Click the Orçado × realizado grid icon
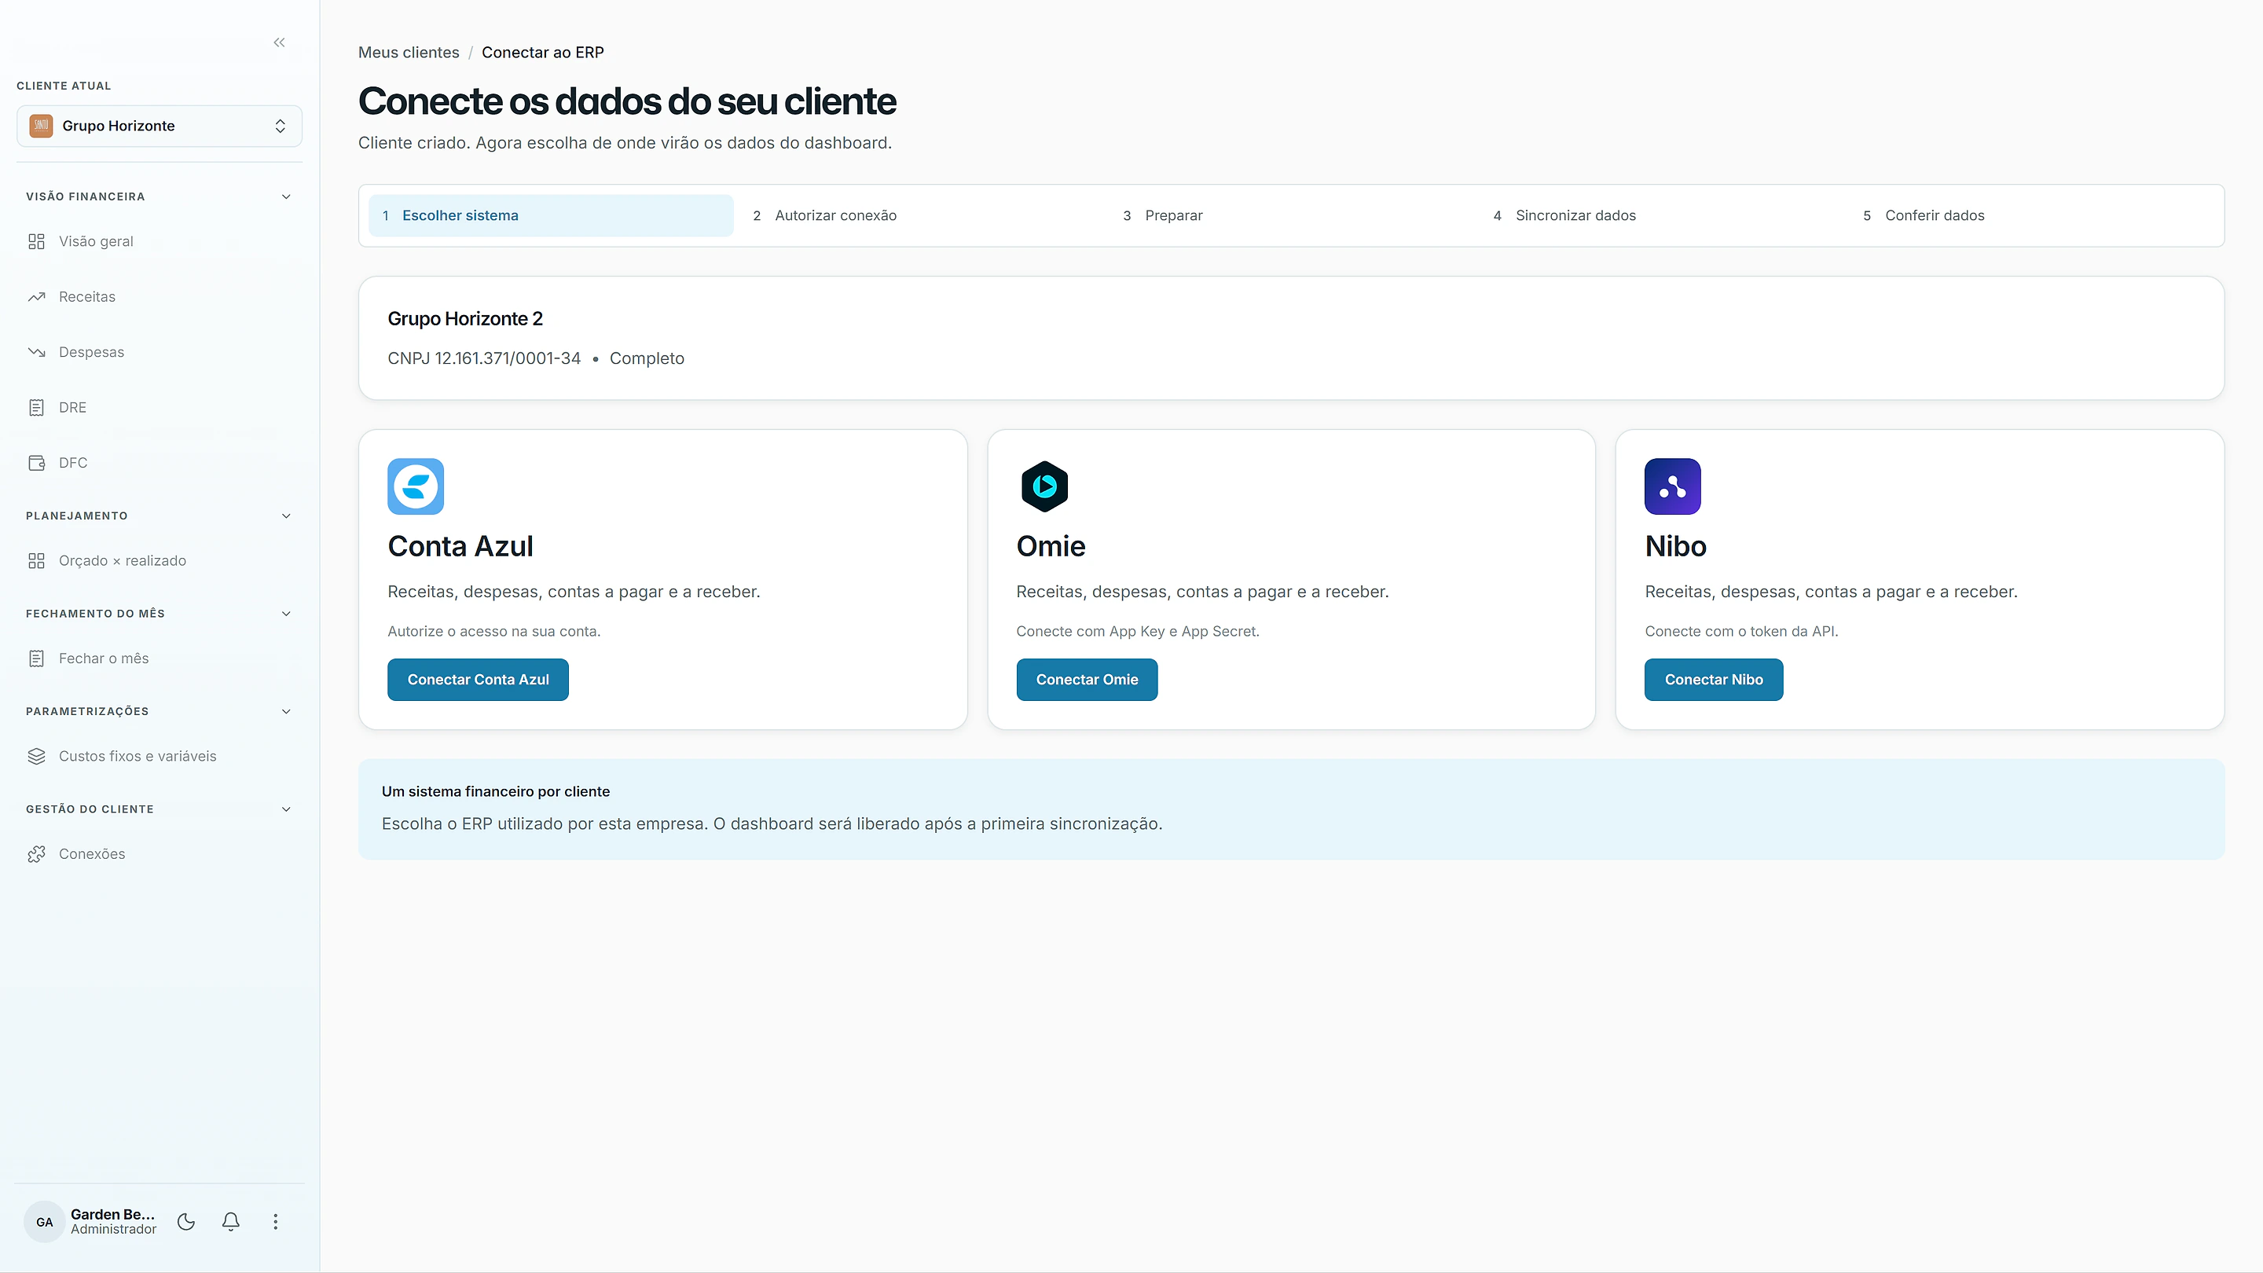The image size is (2263, 1273). click(x=36, y=560)
